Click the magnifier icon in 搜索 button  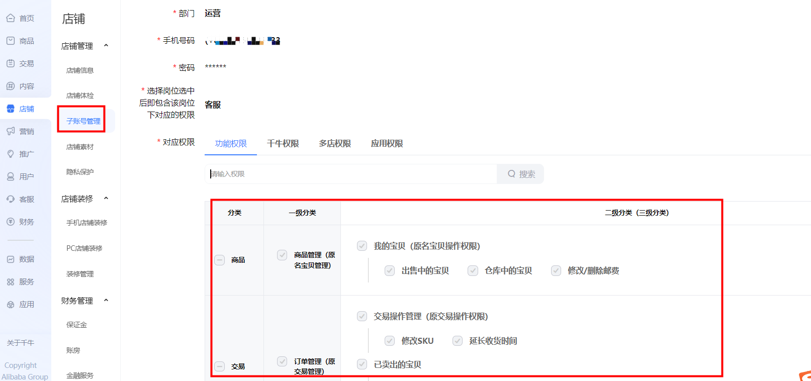511,174
